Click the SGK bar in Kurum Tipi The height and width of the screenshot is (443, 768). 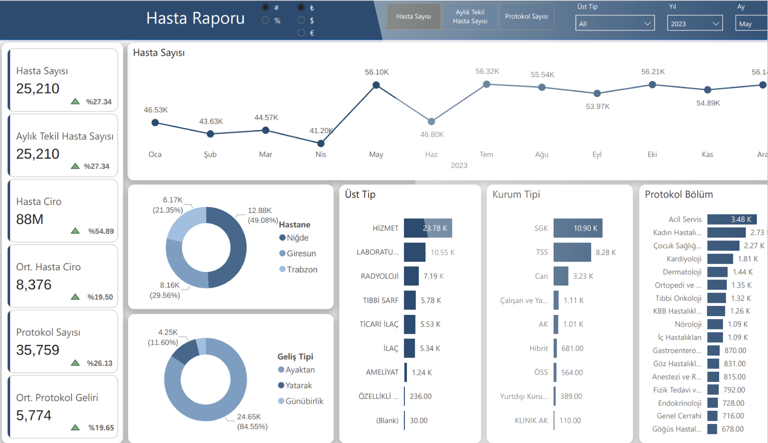578,228
